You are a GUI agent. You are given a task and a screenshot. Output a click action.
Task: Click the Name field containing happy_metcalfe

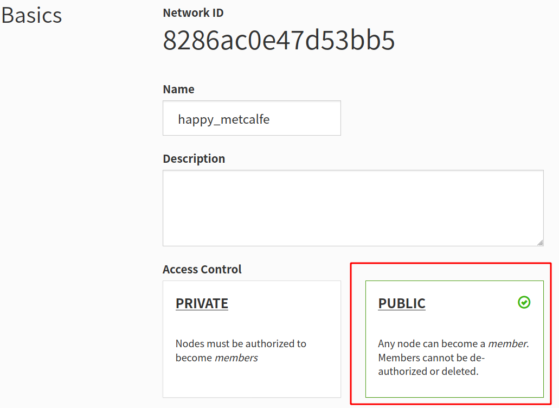pos(252,118)
